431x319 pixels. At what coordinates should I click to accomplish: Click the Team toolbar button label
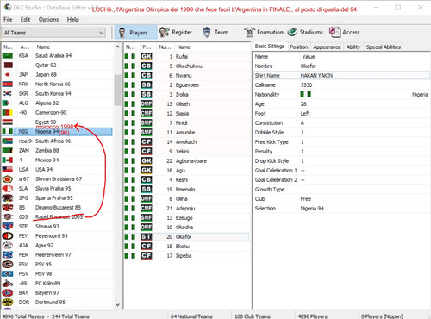[x=222, y=33]
